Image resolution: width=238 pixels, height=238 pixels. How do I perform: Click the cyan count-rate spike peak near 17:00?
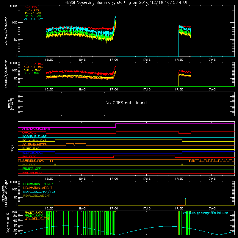pyautogui.click(x=115, y=17)
